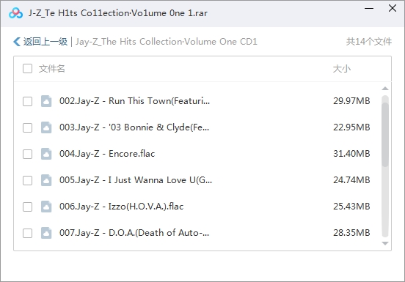Click file icon for 003 Bonnie & Clyde
This screenshot has width=405, height=282.
pos(46,127)
